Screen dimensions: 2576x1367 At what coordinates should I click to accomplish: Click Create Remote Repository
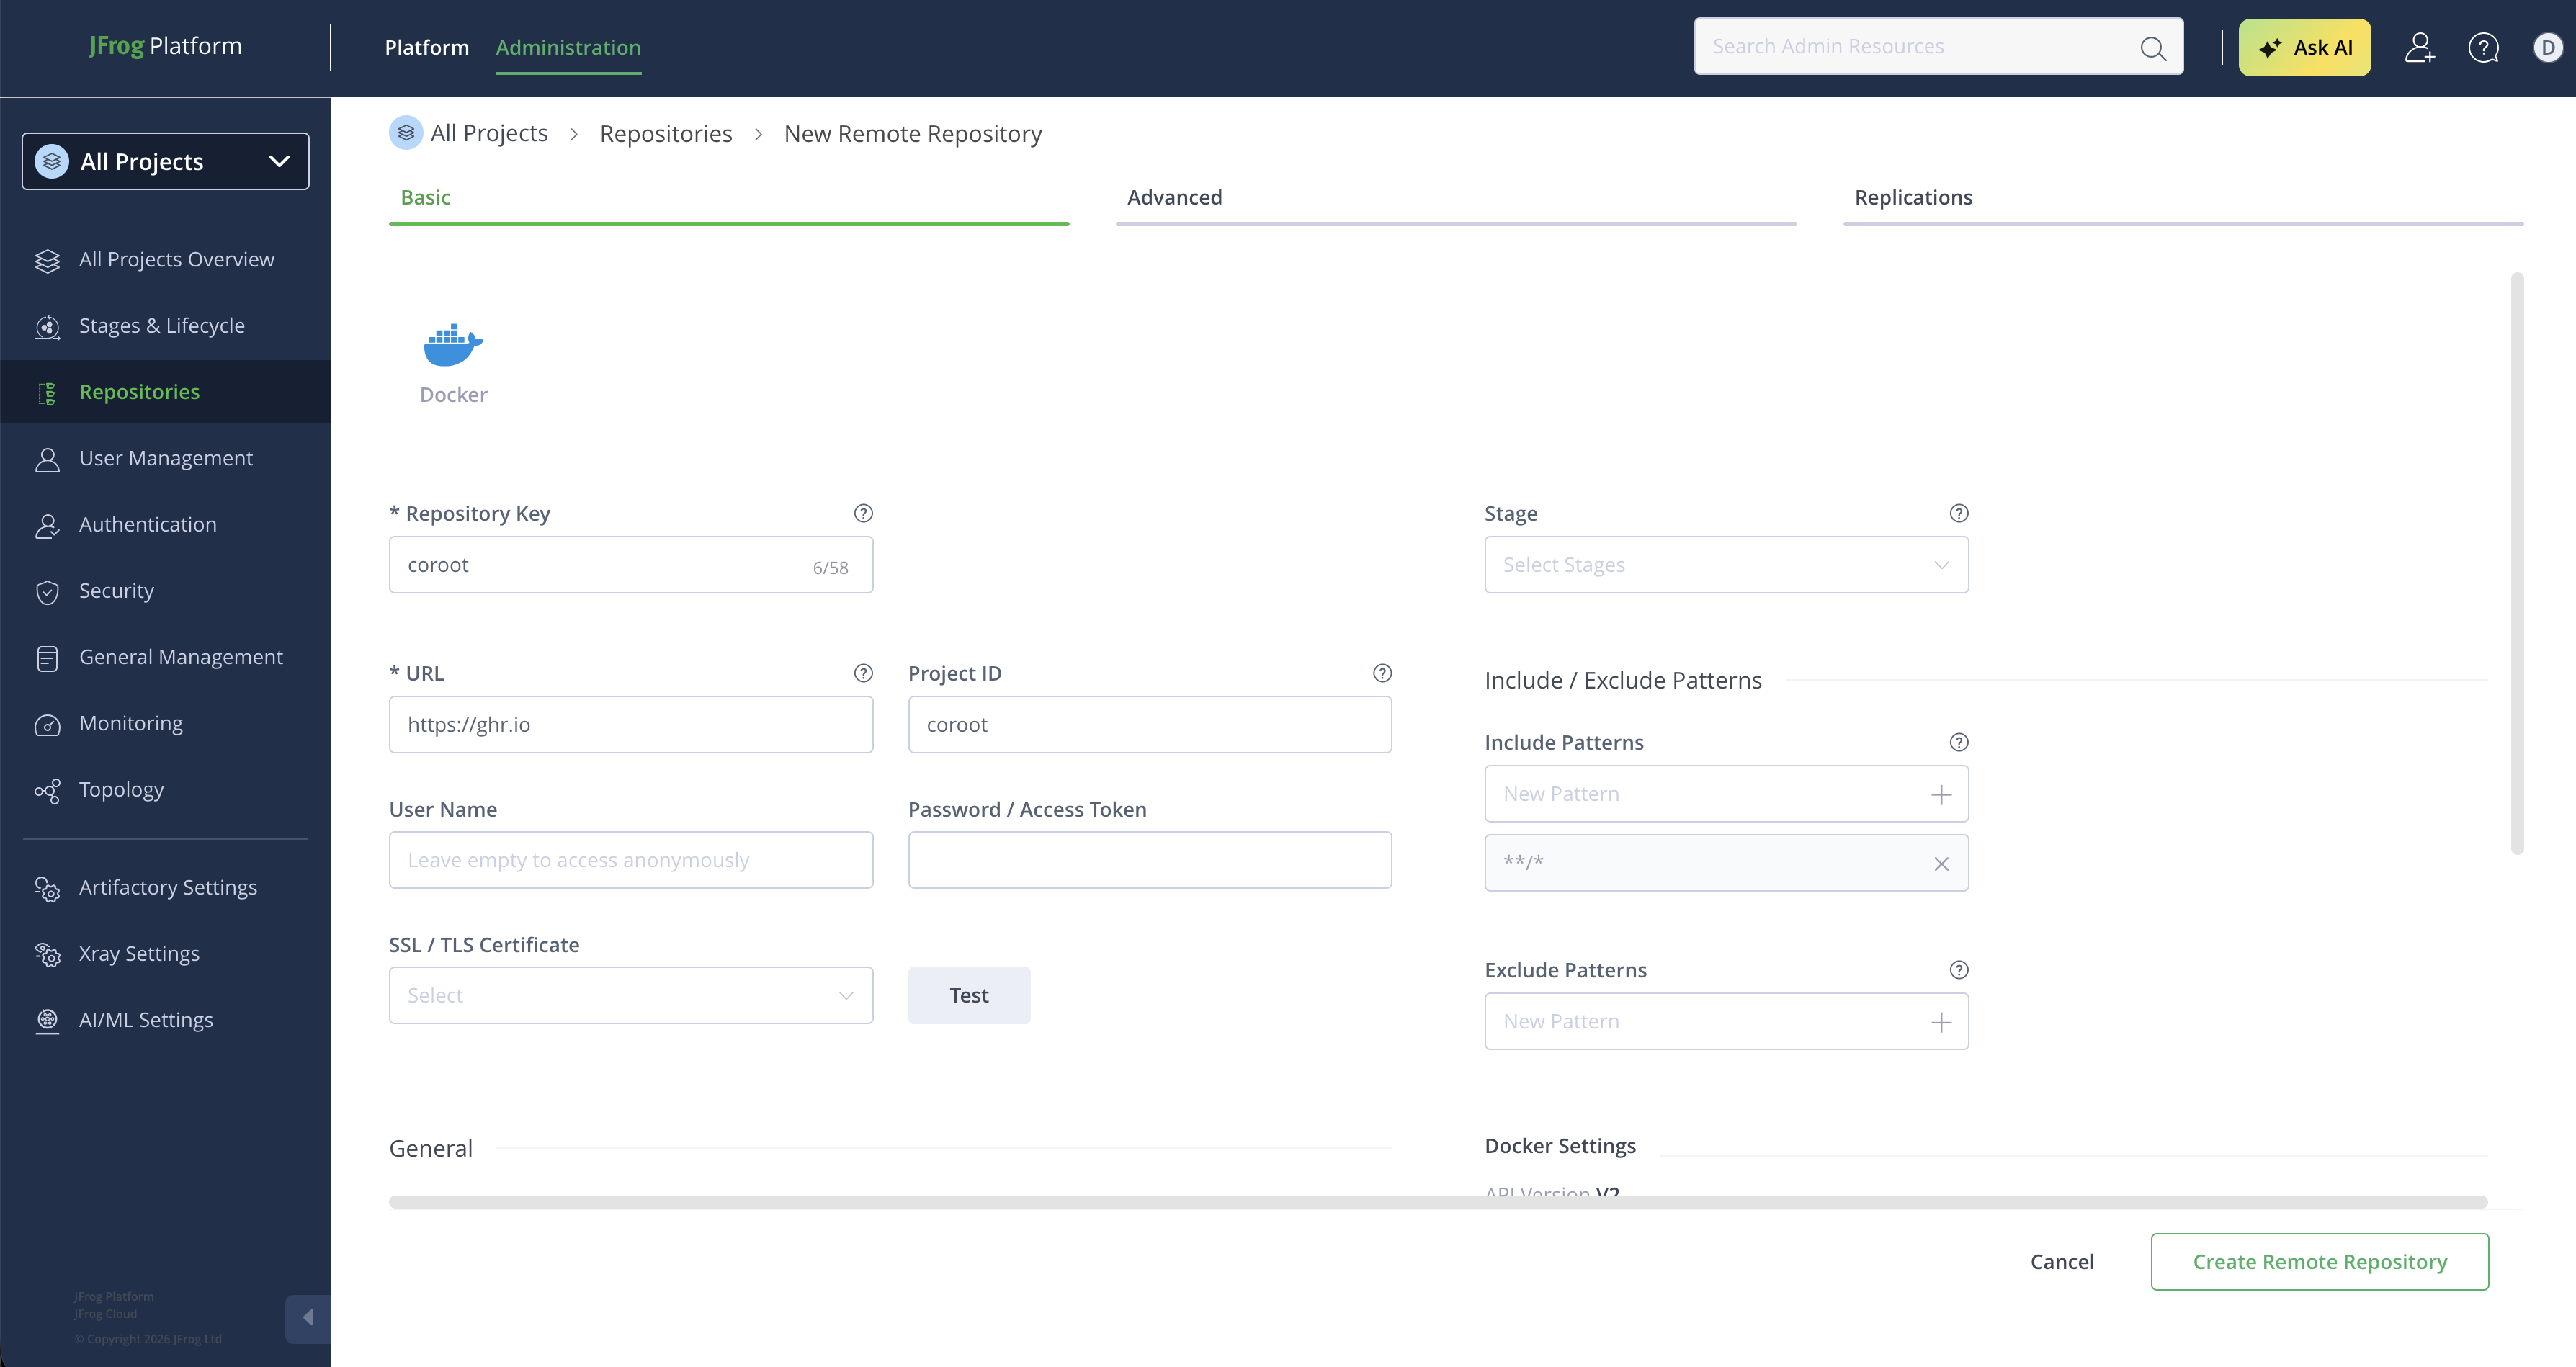click(x=2319, y=1261)
